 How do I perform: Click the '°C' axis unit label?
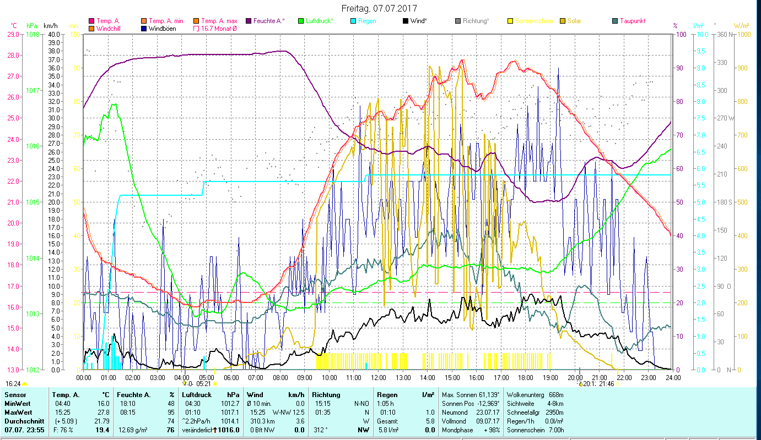tap(14, 26)
